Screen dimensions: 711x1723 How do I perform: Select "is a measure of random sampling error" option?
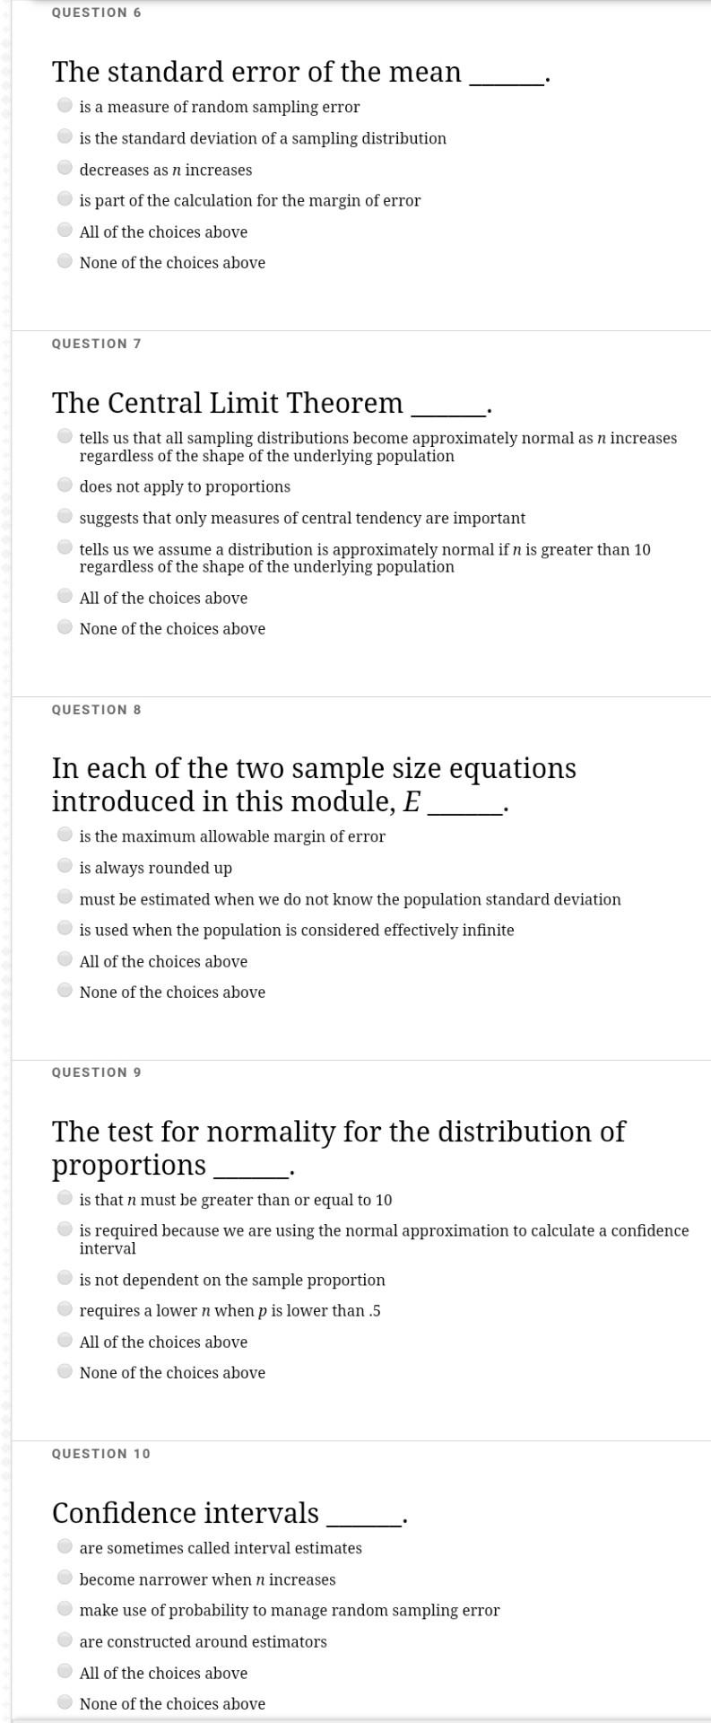[65, 104]
